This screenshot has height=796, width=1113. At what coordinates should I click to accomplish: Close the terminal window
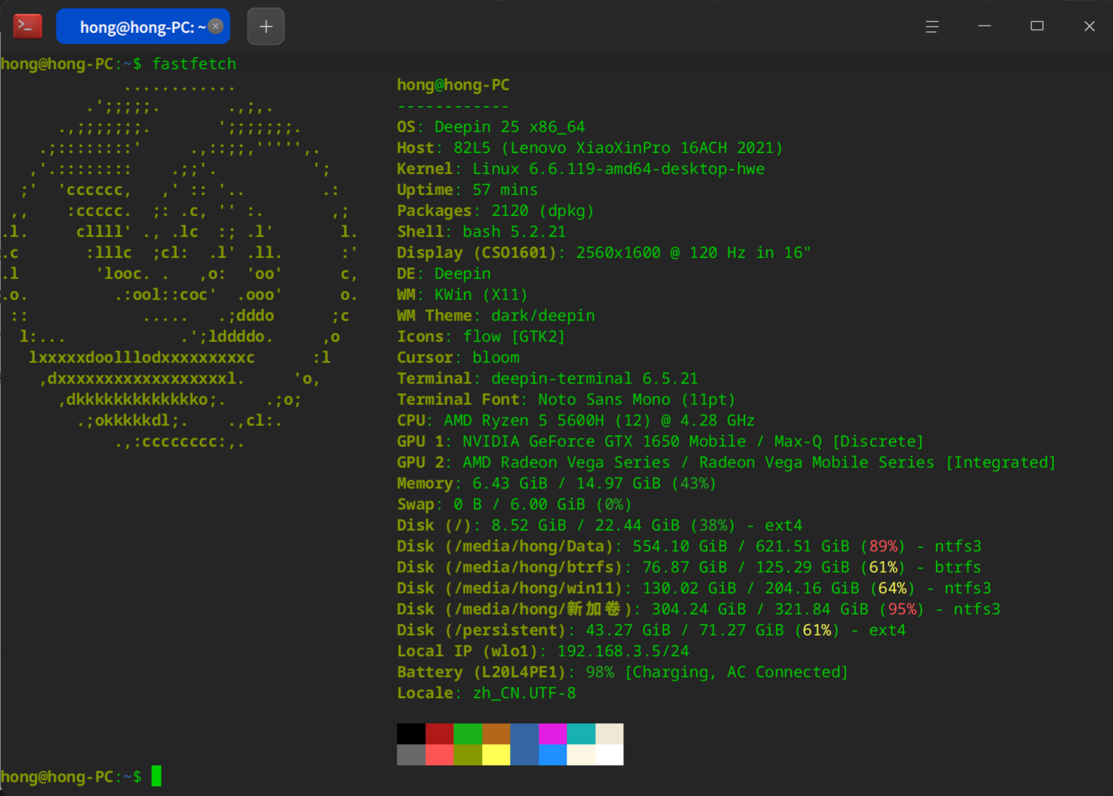[1089, 27]
